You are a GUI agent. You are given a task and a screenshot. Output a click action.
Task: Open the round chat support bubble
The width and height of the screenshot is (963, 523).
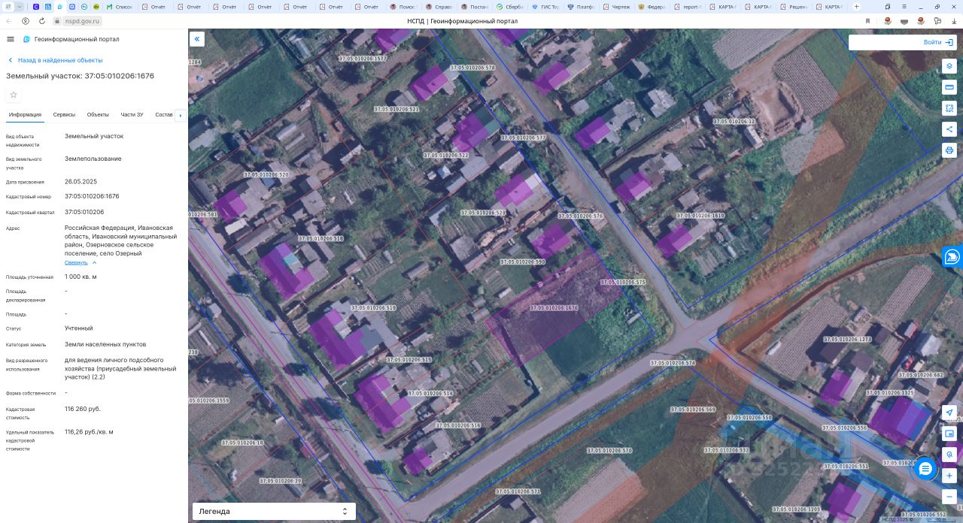tap(925, 469)
